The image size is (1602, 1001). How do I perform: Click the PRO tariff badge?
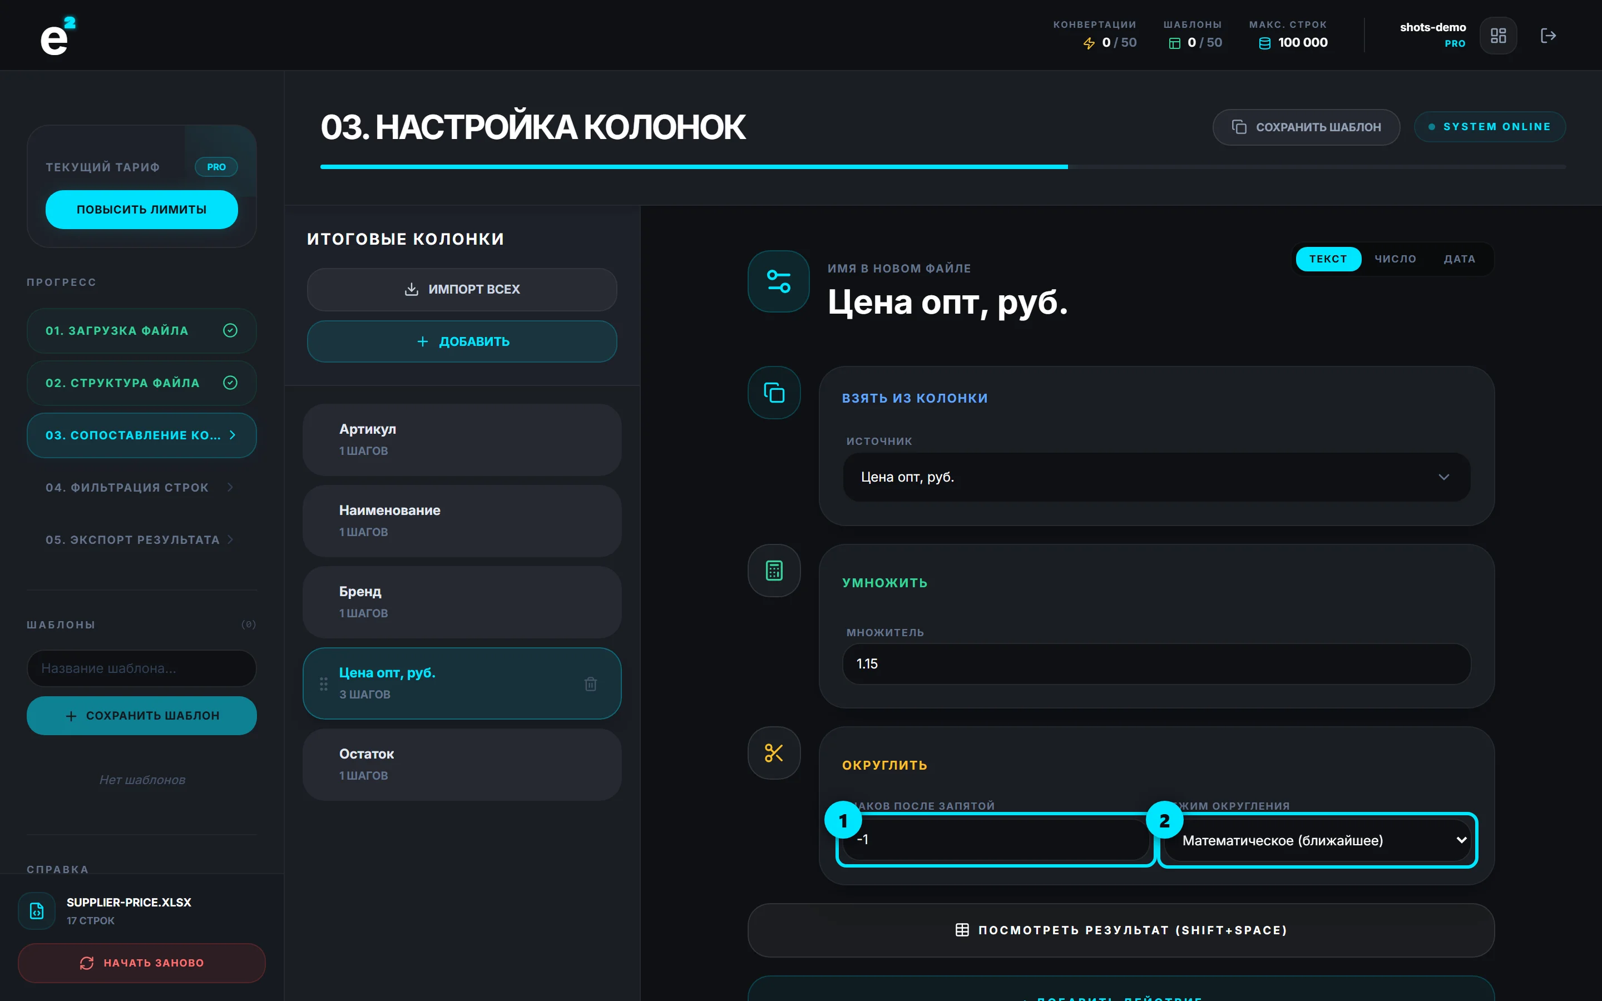[216, 167]
